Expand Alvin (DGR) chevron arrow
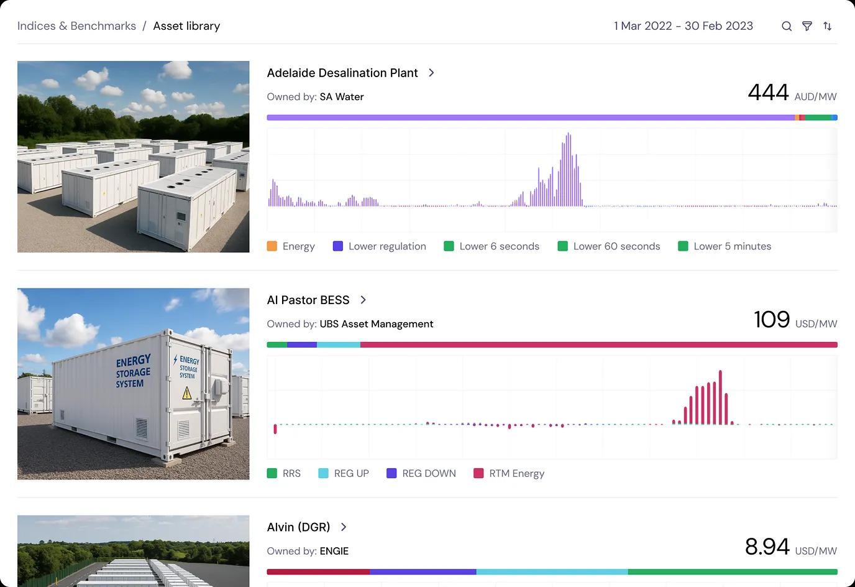 344,527
